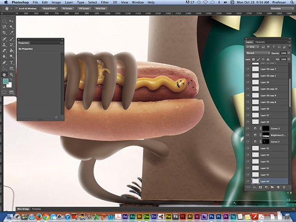Select the History Brush tool
This screenshot has height=222, width=296.
(x=11, y=45)
